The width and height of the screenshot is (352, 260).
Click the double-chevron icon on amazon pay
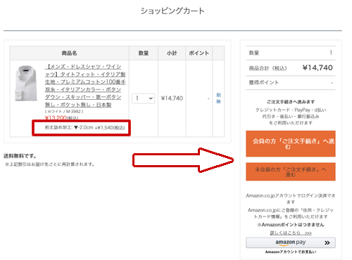(x=327, y=243)
